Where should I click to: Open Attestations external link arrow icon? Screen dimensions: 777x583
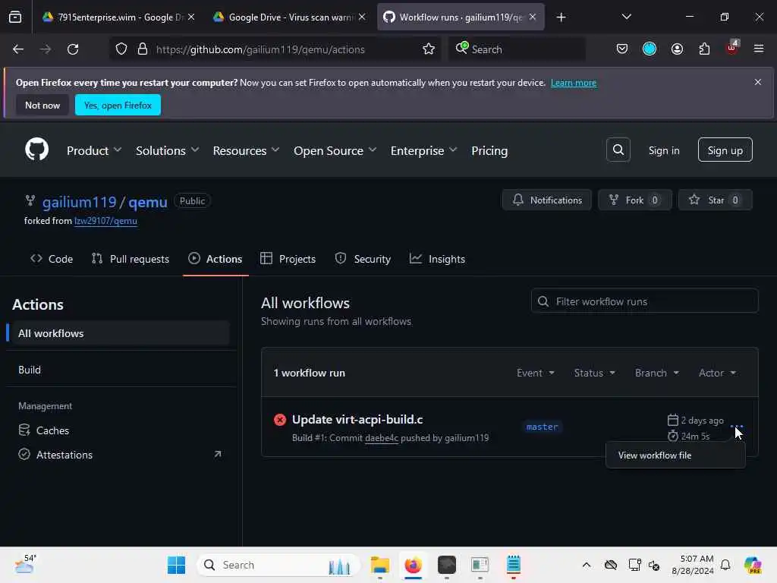218,454
